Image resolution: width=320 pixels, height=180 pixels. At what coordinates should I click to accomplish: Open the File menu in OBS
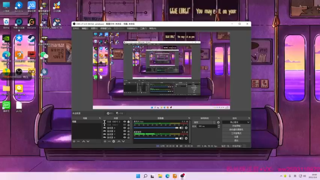pos(76,28)
